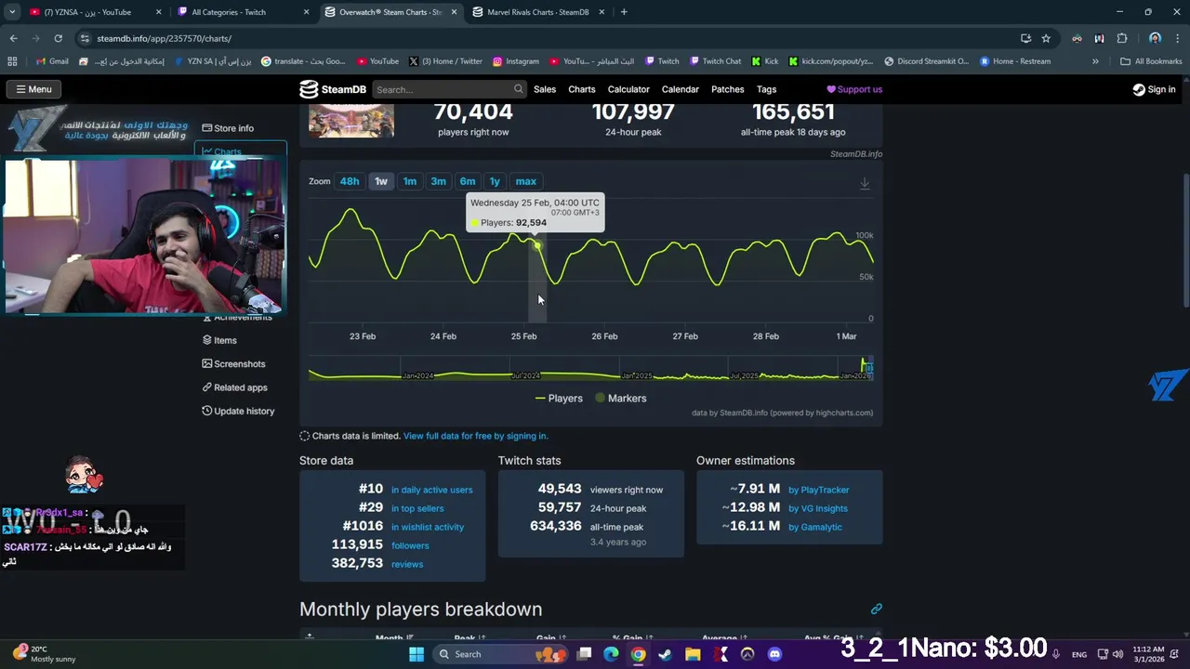Switch to the Marvel Rivals Charts tab

click(539, 12)
